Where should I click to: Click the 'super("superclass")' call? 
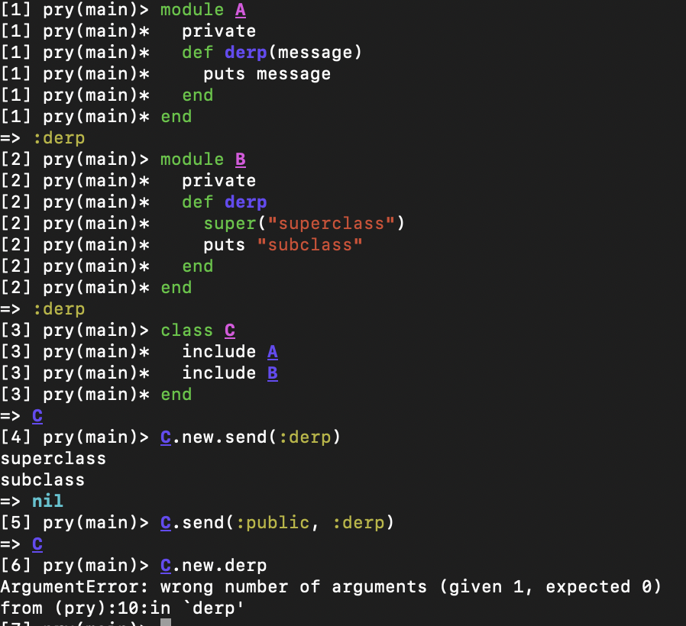pyautogui.click(x=304, y=224)
